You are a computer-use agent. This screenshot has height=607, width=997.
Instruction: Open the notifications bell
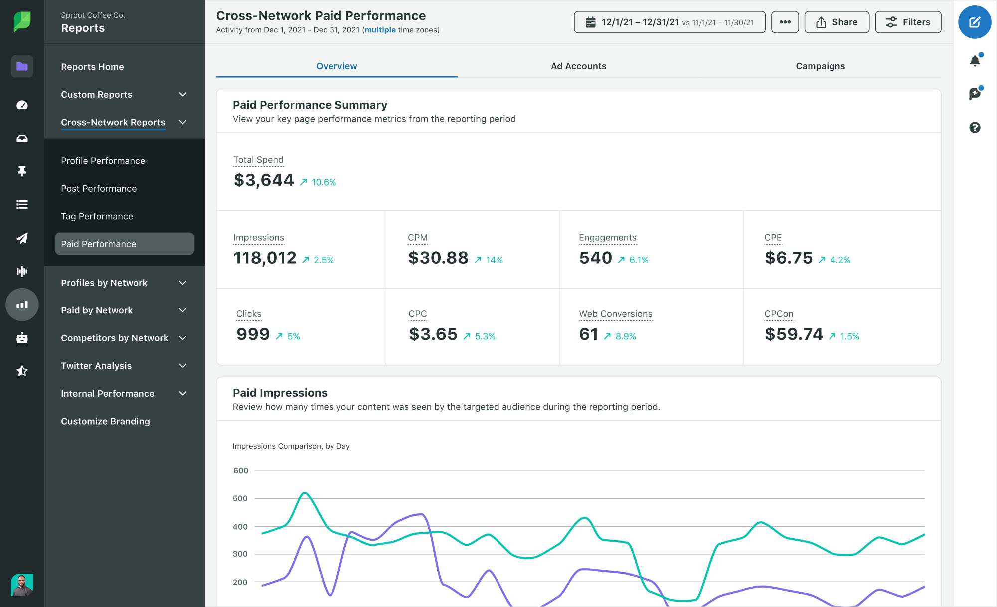pyautogui.click(x=975, y=59)
